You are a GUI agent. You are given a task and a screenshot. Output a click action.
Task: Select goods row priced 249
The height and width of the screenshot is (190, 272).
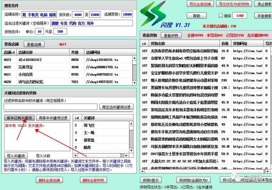[x=205, y=80]
